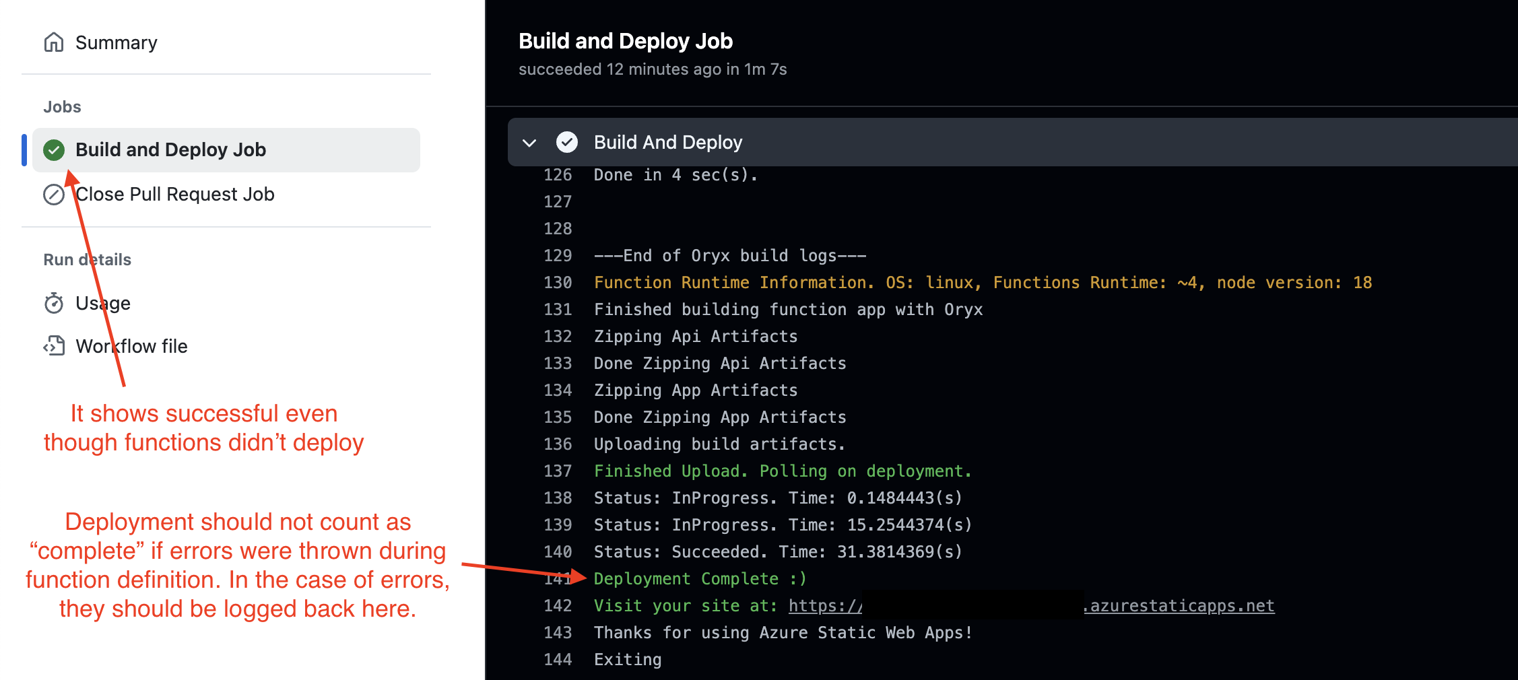
Task: Open Close Pull Request Job
Action: (175, 194)
